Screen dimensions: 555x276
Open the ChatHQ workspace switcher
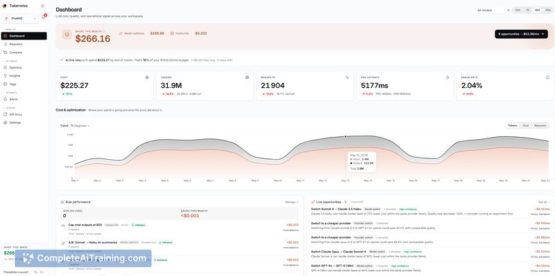[x=20, y=18]
